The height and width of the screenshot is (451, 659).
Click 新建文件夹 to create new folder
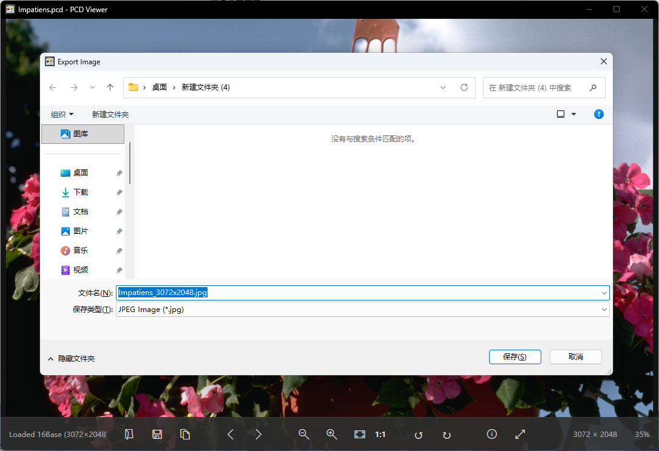(x=110, y=114)
